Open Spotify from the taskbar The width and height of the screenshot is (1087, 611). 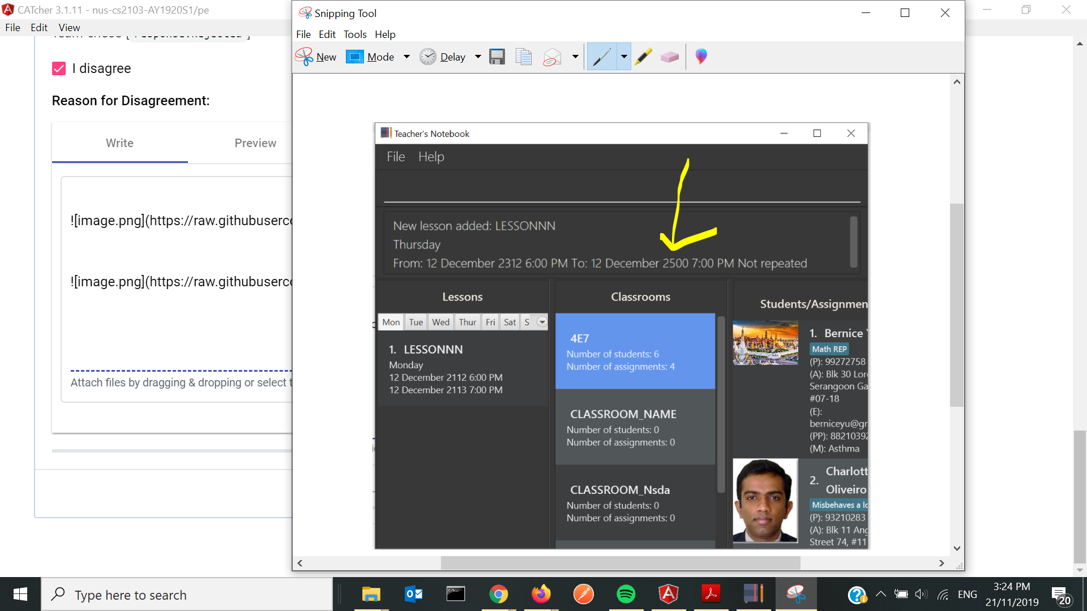pos(626,594)
